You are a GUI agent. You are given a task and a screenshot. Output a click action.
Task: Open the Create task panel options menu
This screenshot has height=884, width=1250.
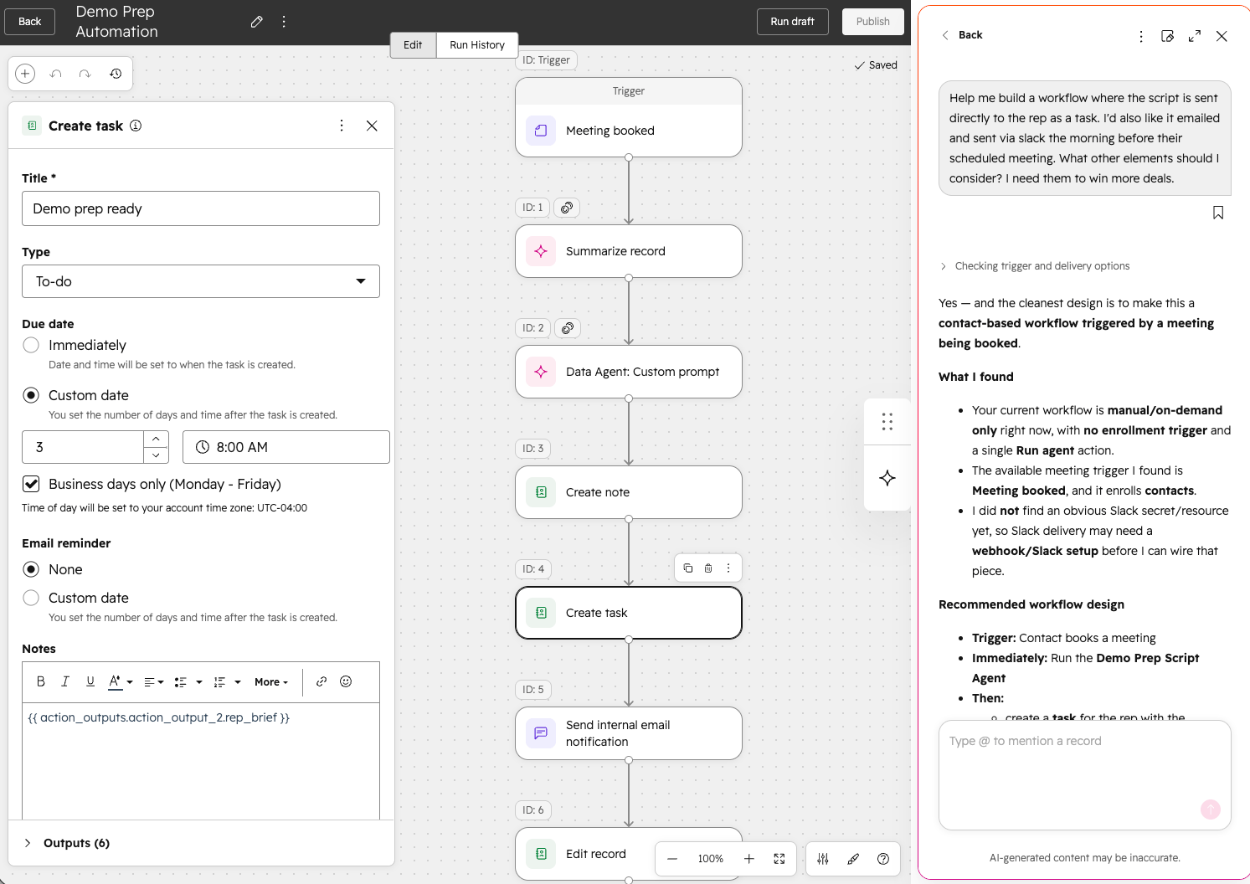(342, 126)
